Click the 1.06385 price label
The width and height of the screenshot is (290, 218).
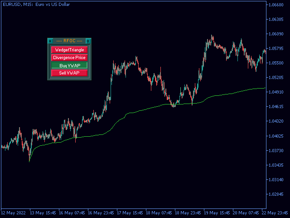[276, 19]
